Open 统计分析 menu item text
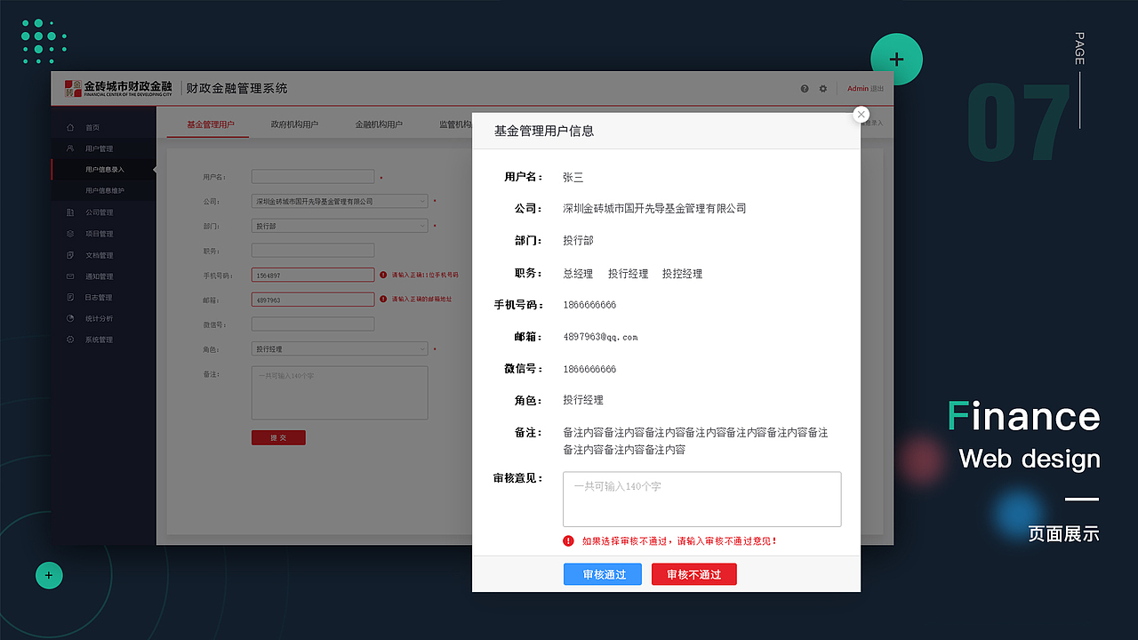This screenshot has height=640, width=1138. coord(100,318)
